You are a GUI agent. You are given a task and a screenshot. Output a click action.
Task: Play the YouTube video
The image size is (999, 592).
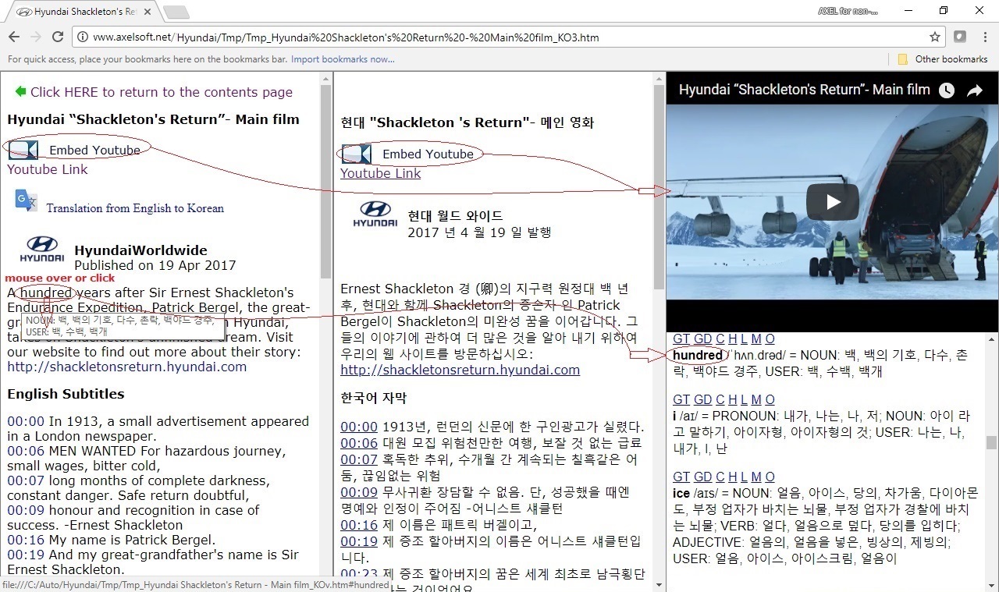click(833, 202)
